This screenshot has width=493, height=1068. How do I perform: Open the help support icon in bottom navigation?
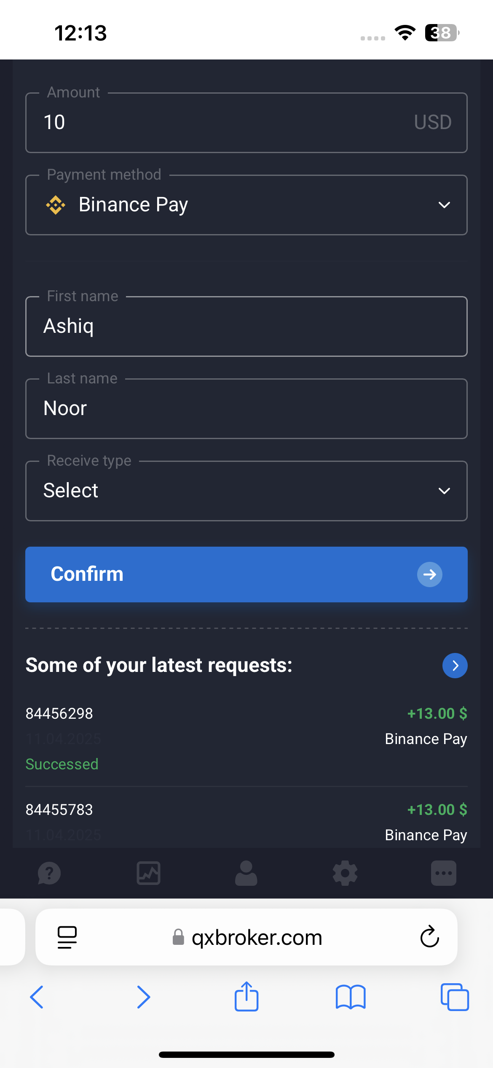click(x=49, y=873)
